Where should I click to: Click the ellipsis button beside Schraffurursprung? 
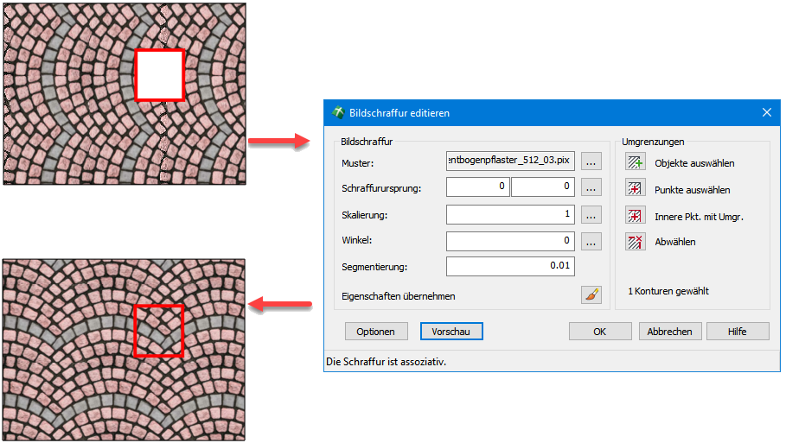coord(591,187)
